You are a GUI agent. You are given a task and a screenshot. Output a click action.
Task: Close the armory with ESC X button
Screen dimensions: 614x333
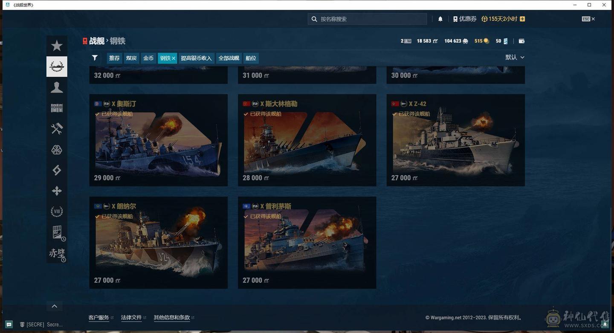[x=588, y=19]
